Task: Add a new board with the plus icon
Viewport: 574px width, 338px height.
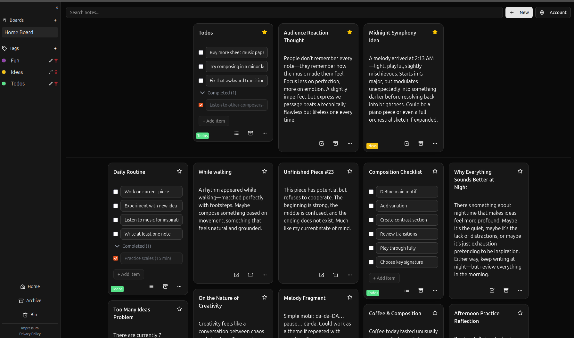Action: [55, 20]
